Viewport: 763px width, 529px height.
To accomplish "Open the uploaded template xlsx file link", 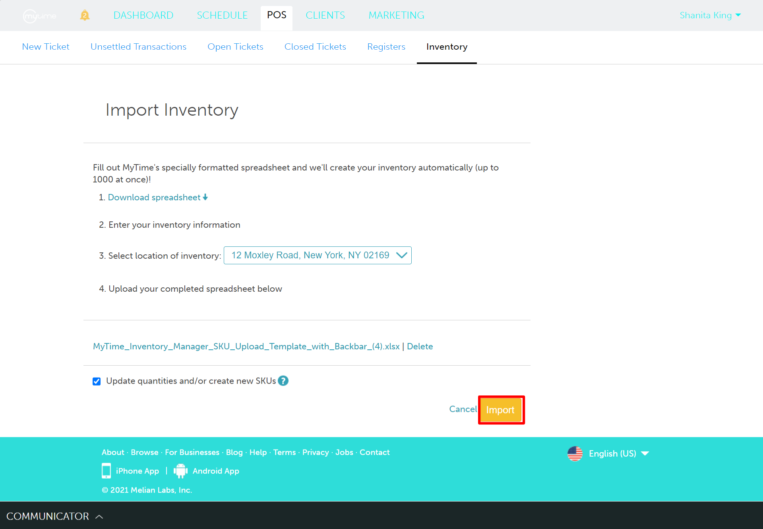I will 246,346.
